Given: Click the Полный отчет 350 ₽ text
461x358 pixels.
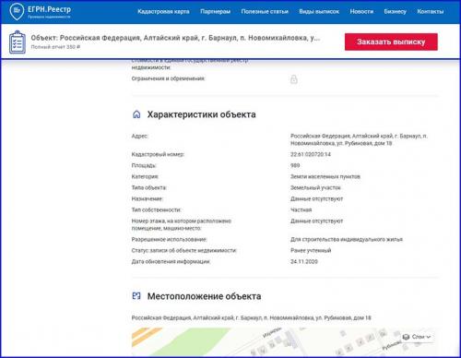Looking at the screenshot, I should (55, 47).
